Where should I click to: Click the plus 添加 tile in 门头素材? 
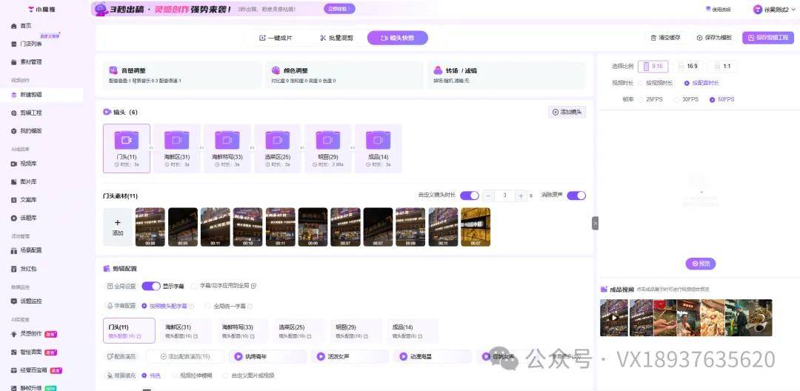pos(117,227)
